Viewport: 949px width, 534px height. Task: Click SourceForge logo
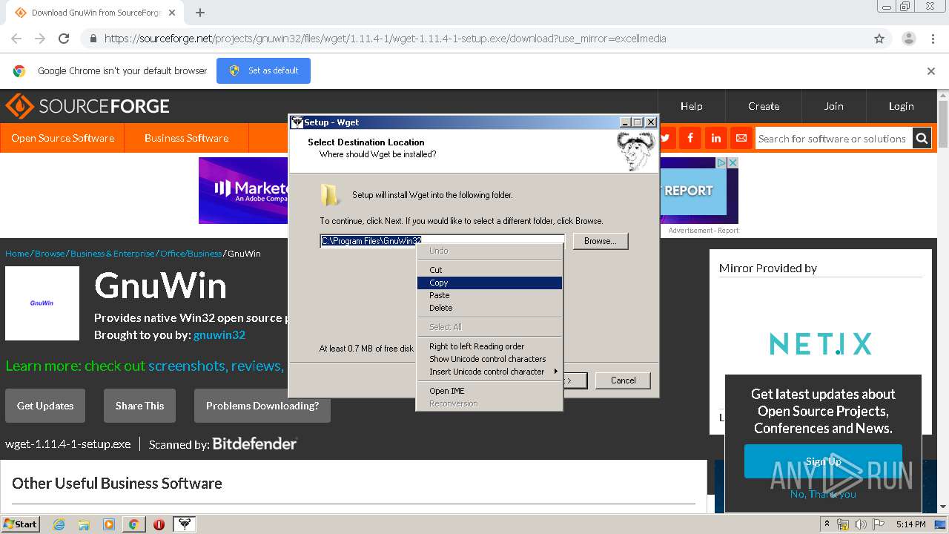tap(87, 106)
